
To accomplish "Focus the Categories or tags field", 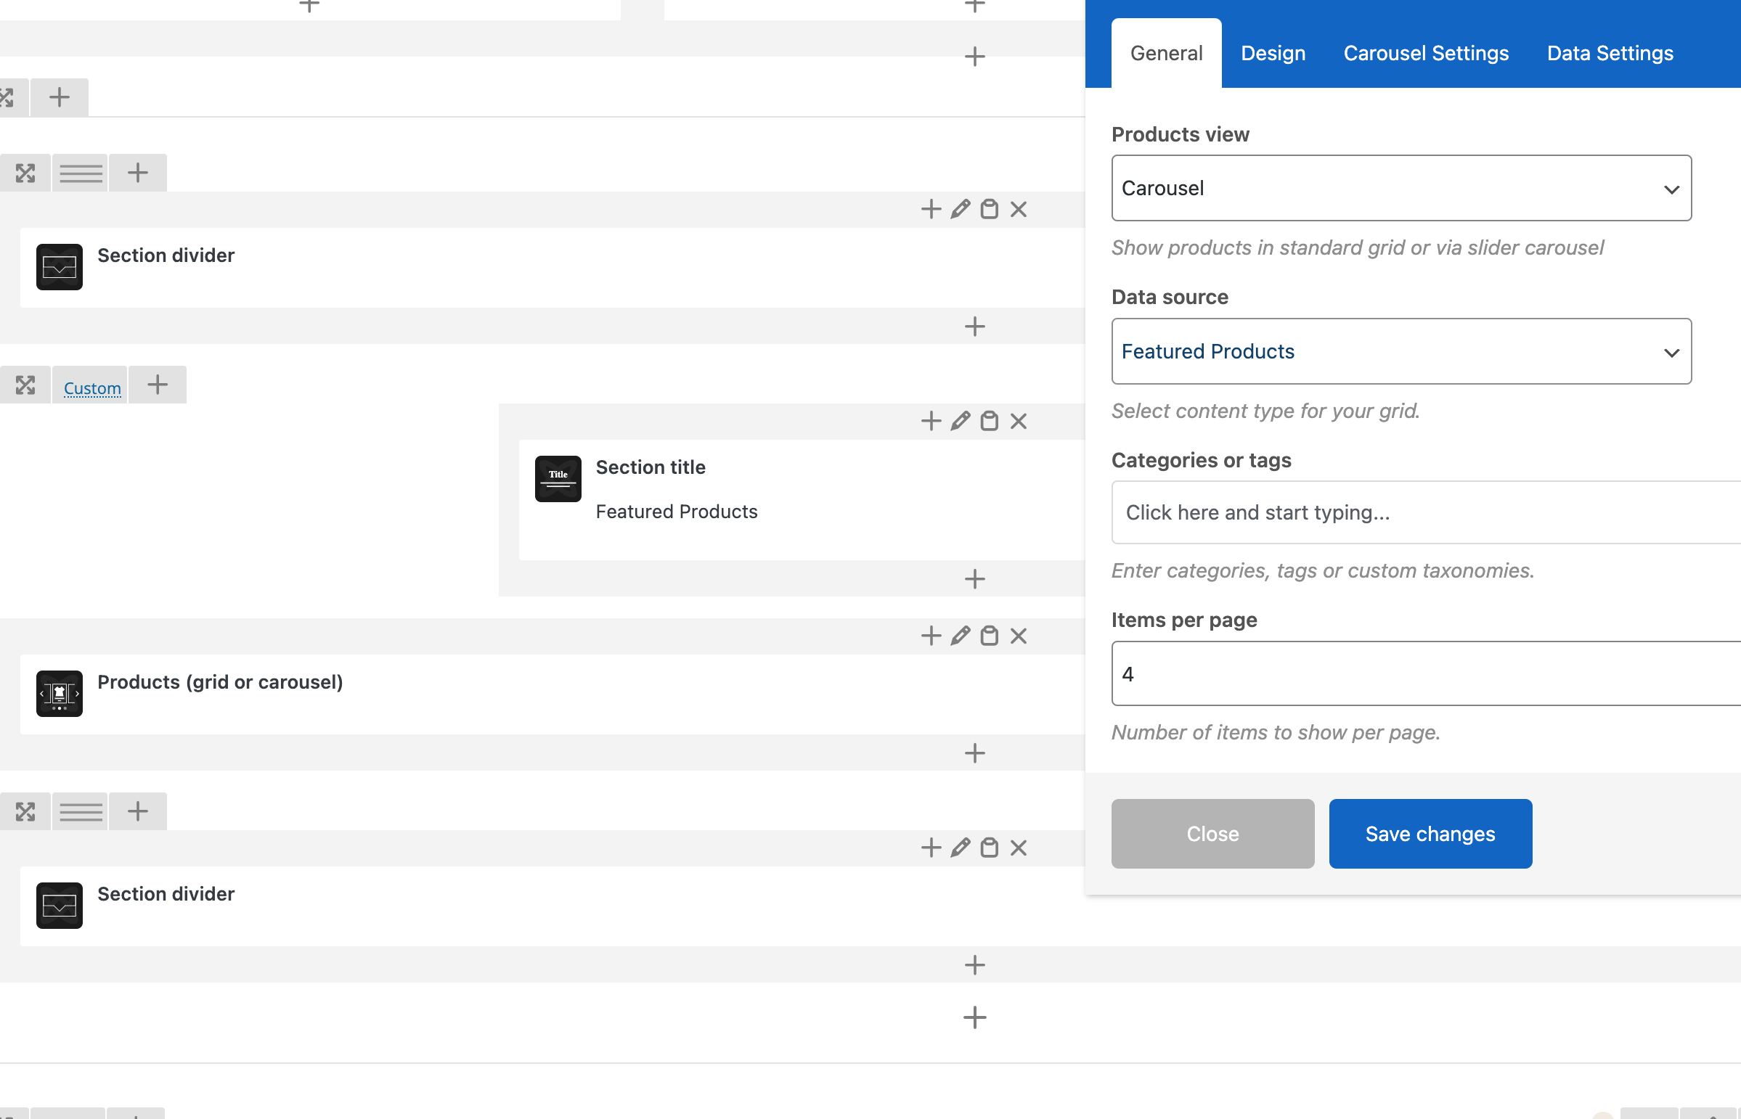I will (1424, 513).
